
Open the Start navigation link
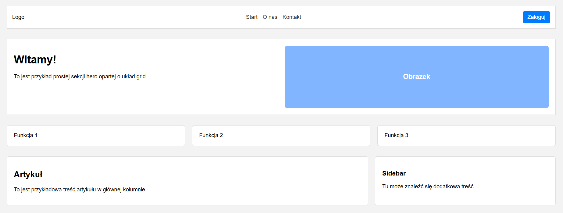(251, 17)
